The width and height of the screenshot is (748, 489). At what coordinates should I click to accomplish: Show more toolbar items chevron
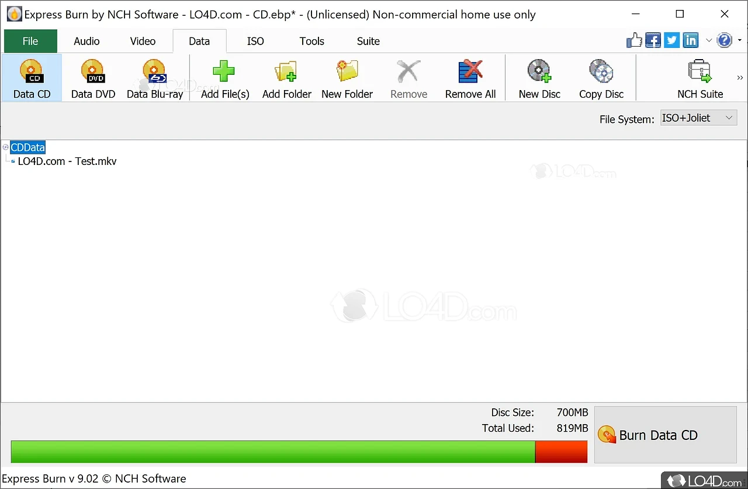coord(740,78)
